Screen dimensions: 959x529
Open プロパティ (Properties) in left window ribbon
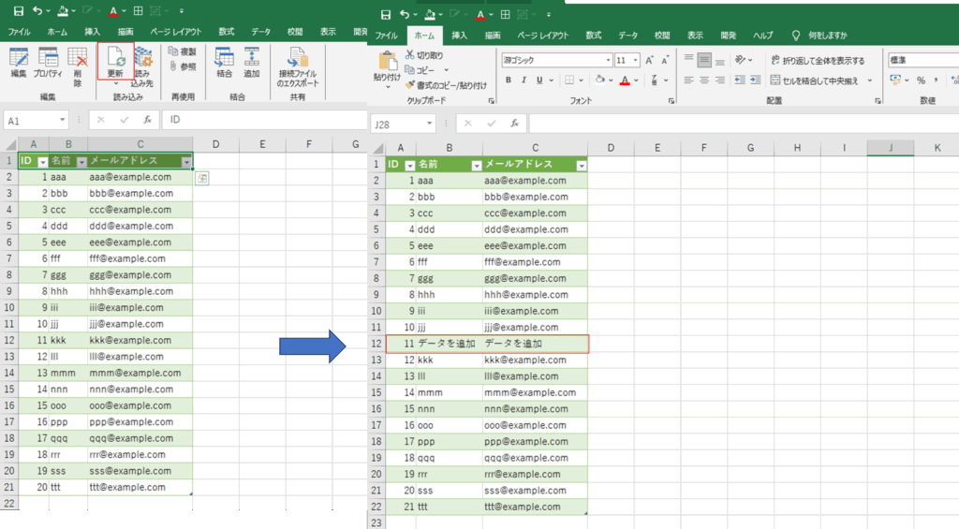click(48, 63)
